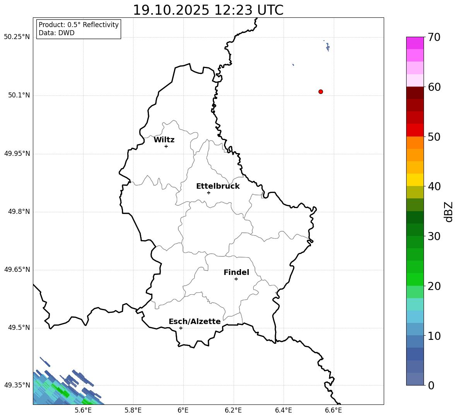Click the 50 tick on the colorbar

tap(434, 136)
